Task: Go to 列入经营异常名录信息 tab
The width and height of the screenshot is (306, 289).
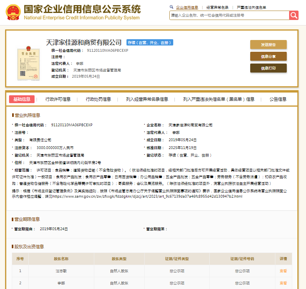Action: [x=147, y=99]
